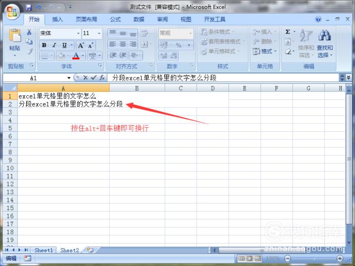Increase indent button

(x=123, y=55)
